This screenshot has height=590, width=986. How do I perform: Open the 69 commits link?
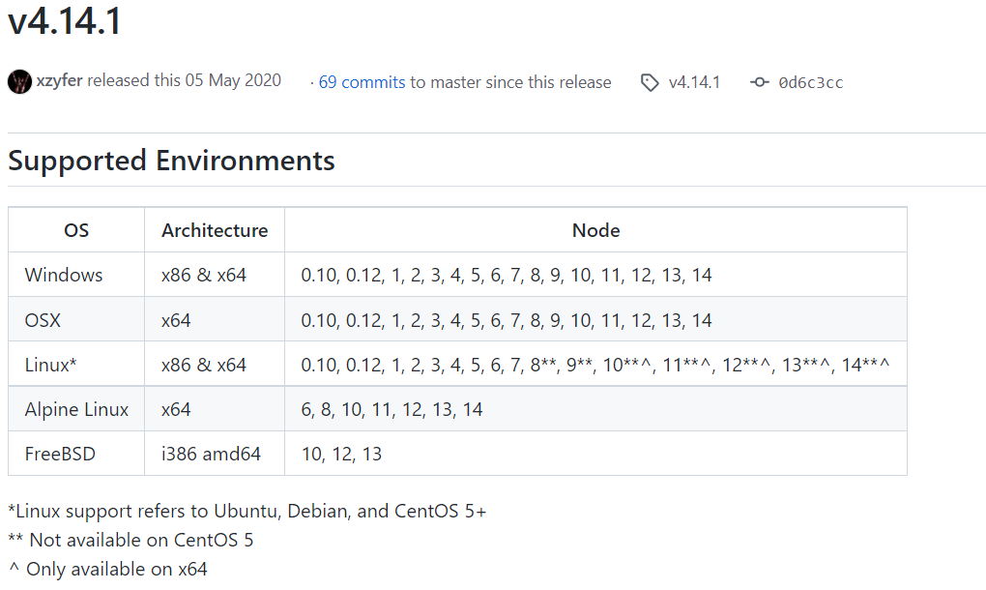point(362,83)
